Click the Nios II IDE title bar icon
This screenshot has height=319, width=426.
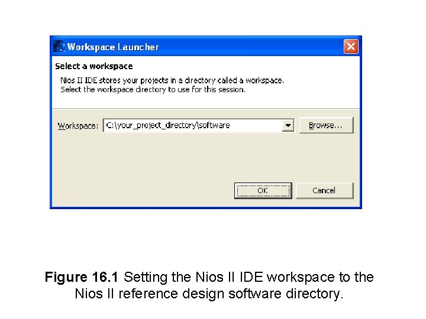(x=59, y=47)
